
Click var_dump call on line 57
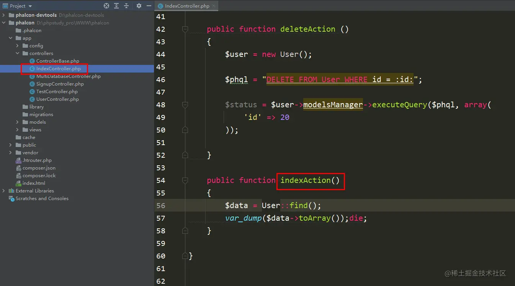coord(243,218)
